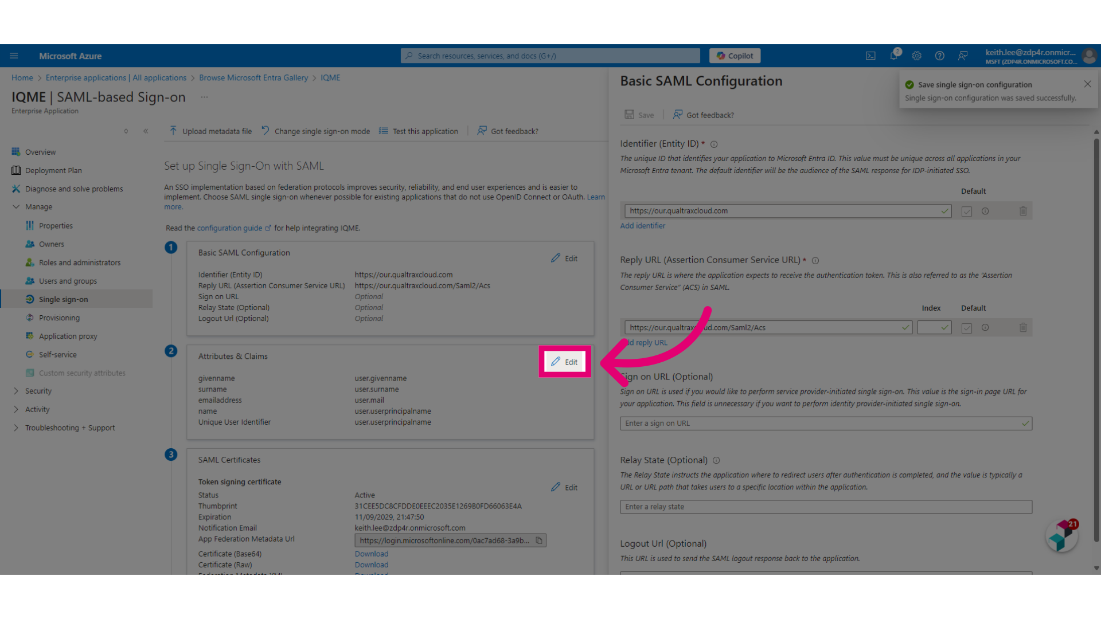Open Cloud Shell icon in top bar
1101x619 pixels.
coord(870,56)
